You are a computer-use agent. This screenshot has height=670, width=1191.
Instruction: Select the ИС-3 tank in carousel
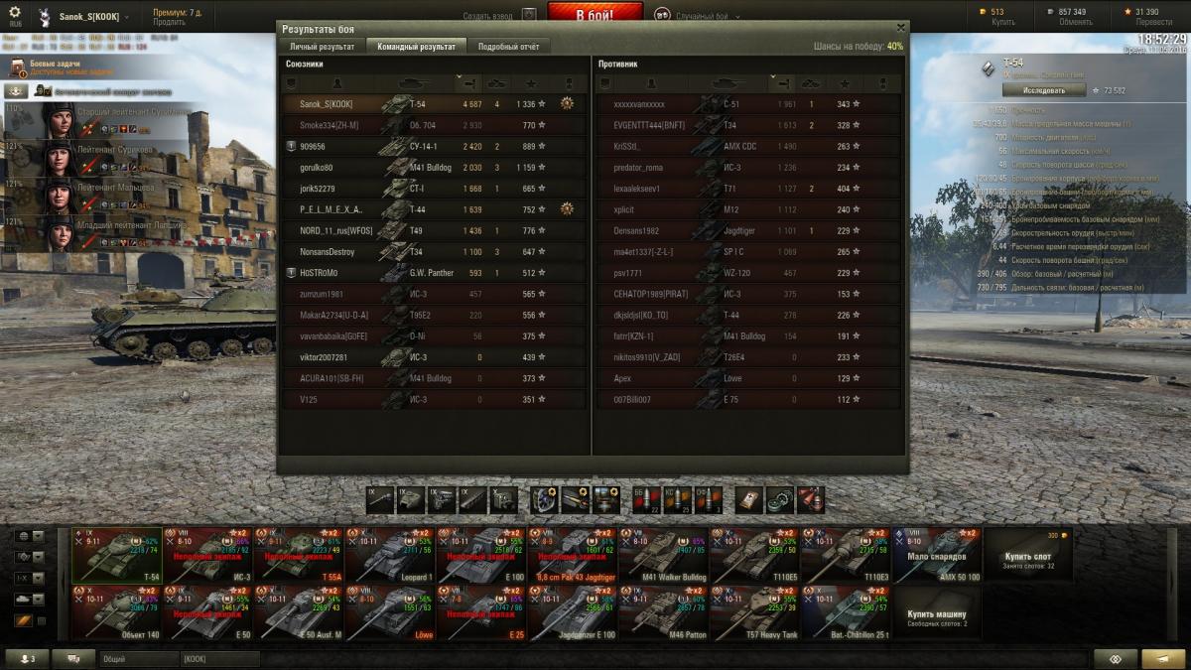click(x=206, y=556)
